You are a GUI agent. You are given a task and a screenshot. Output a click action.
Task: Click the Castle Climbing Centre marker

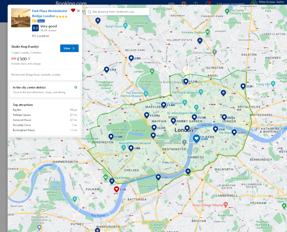point(227,11)
